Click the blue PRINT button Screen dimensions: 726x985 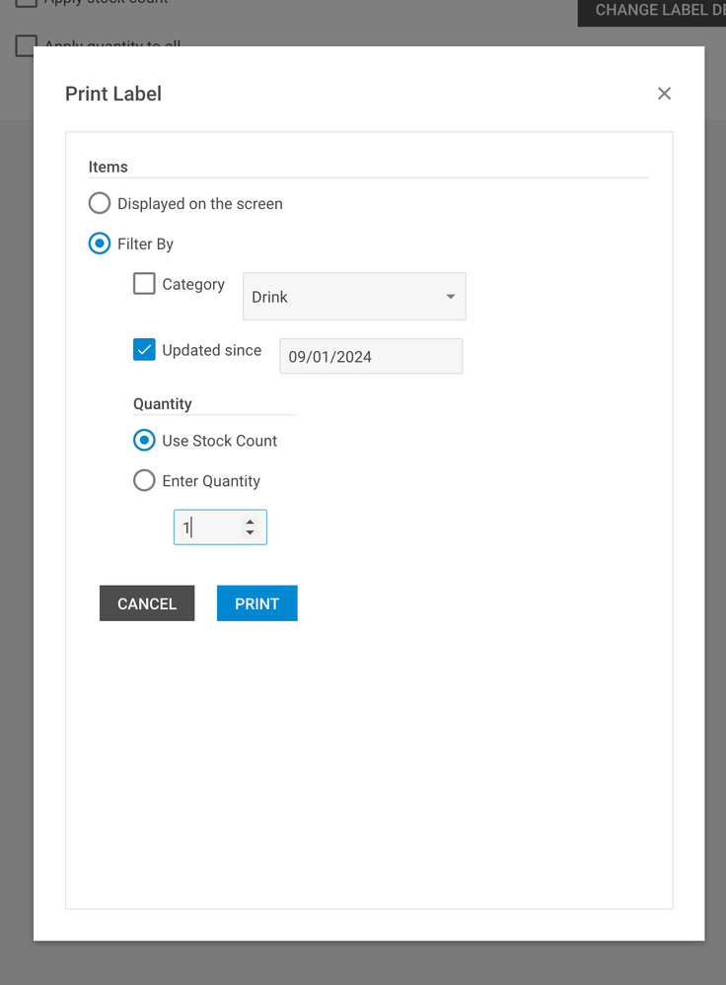coord(256,603)
